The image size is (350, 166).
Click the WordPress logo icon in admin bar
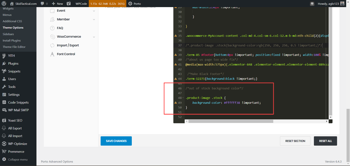click(4, 4)
